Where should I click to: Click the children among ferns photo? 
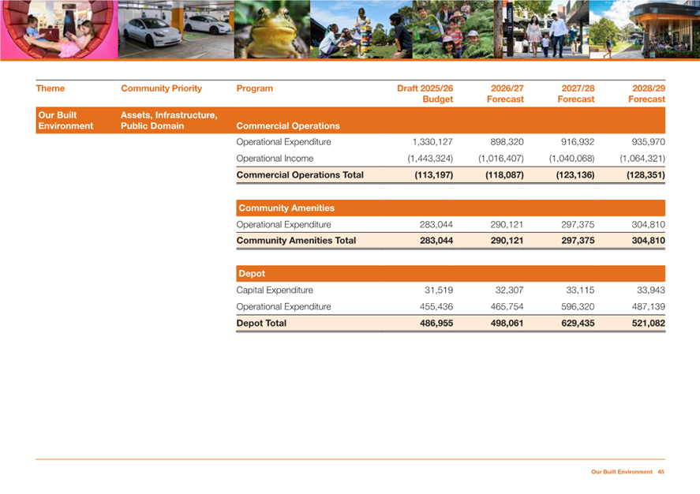453,29
